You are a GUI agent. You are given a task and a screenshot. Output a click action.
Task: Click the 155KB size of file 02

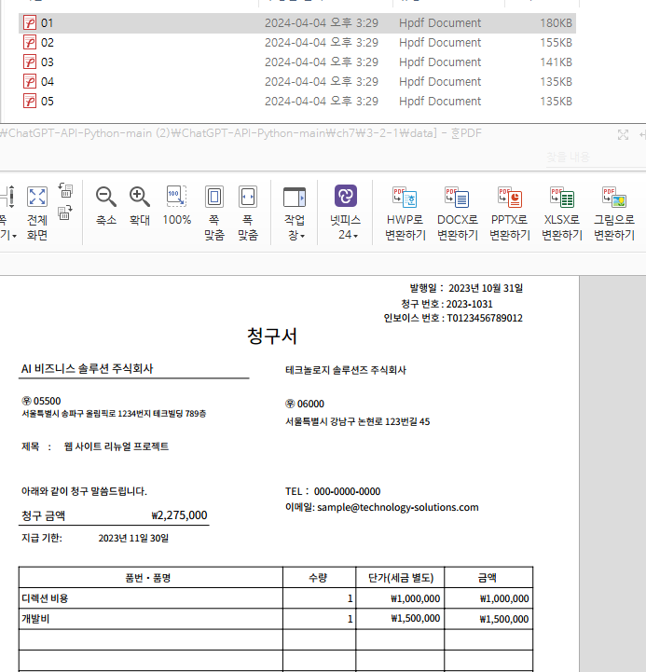[x=556, y=43]
